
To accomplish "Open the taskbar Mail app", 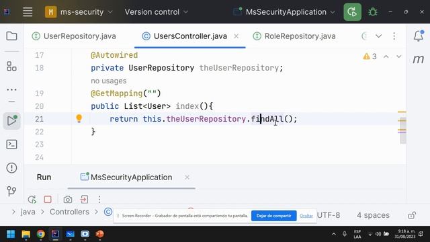I will pyautogui.click(x=70, y=234).
